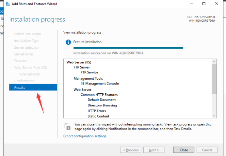Click the Feature installation label

coord(88,42)
